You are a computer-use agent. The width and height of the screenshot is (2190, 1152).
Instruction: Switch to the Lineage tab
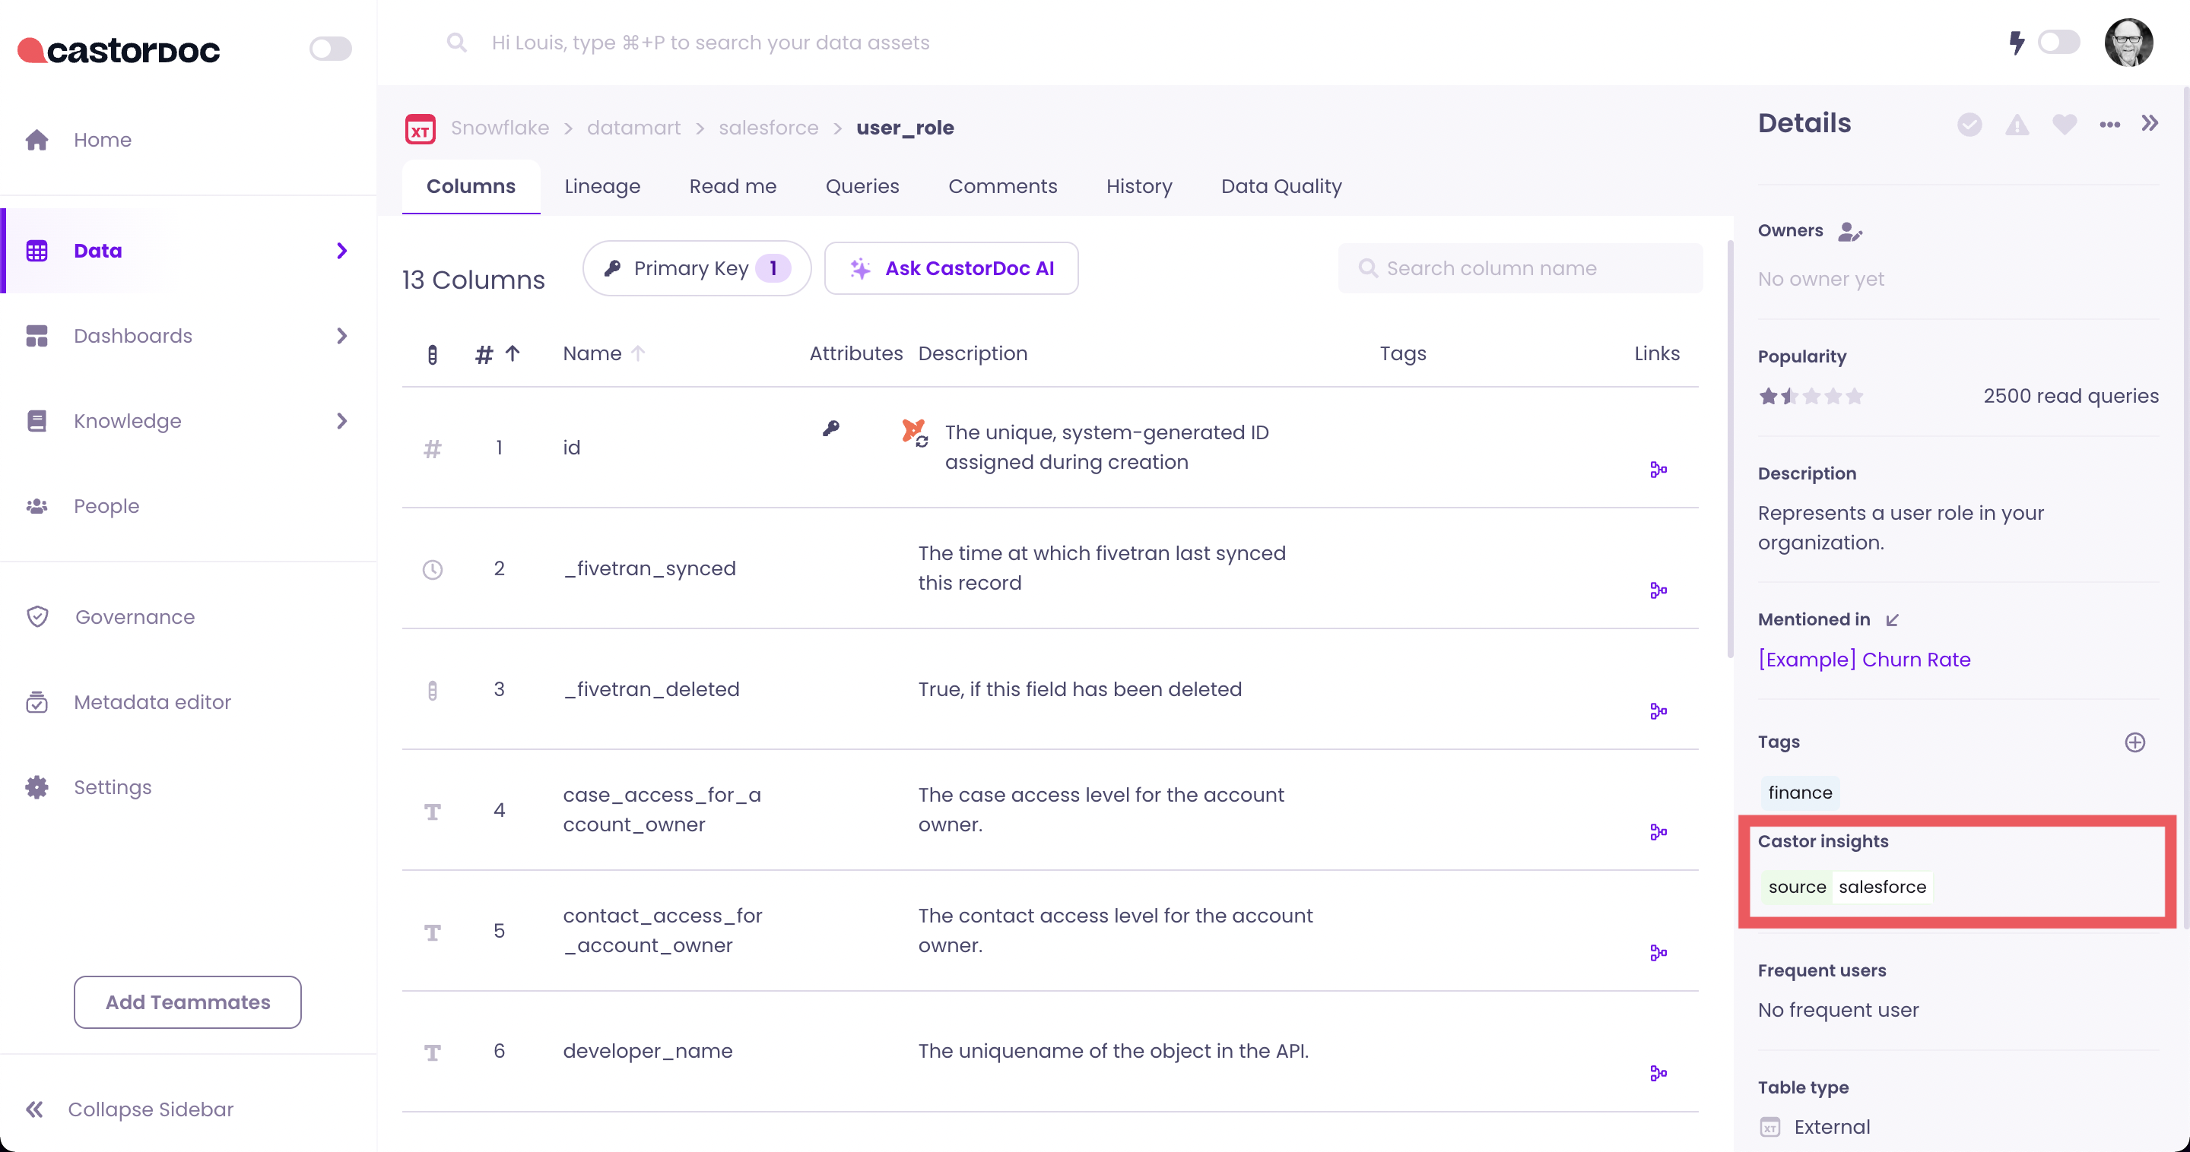(602, 186)
